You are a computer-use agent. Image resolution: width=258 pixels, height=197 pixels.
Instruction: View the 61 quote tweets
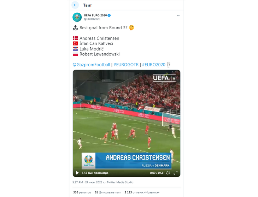[x=107, y=192]
